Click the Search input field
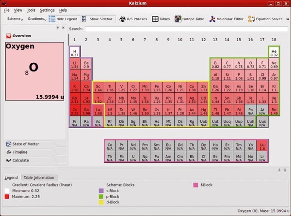Screen dimensions: 291x216 pos(186,29)
